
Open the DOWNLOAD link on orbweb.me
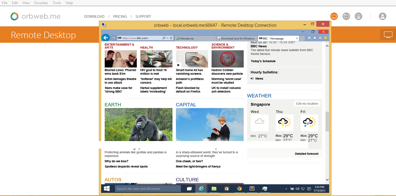coord(94,17)
